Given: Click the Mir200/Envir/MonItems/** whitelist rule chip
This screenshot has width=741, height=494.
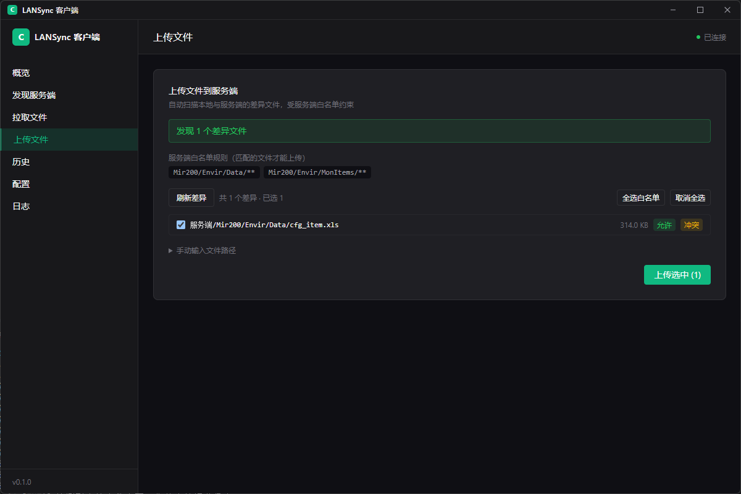Looking at the screenshot, I should click(x=317, y=172).
